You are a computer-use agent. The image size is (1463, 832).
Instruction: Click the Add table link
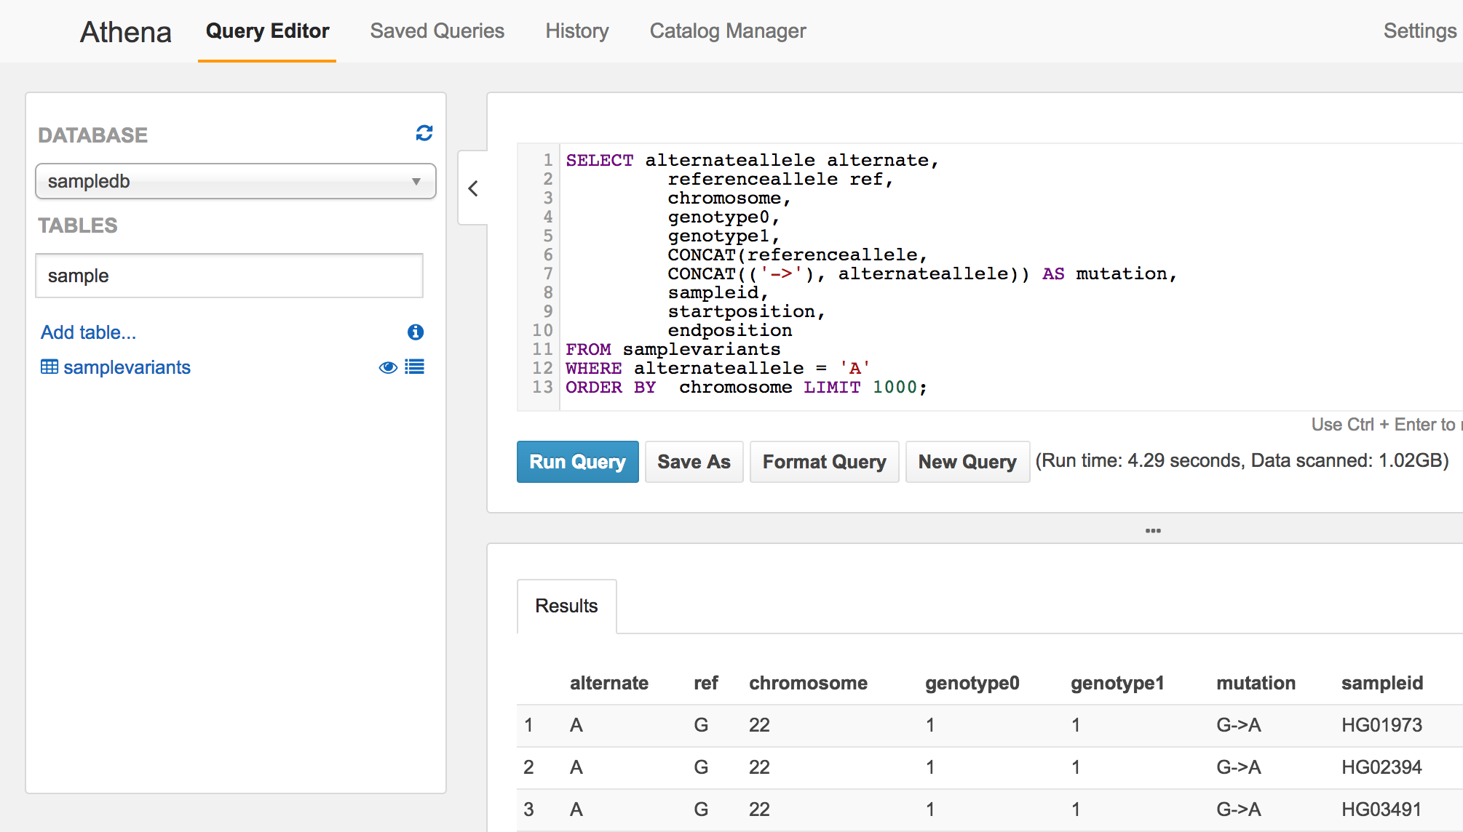click(88, 332)
